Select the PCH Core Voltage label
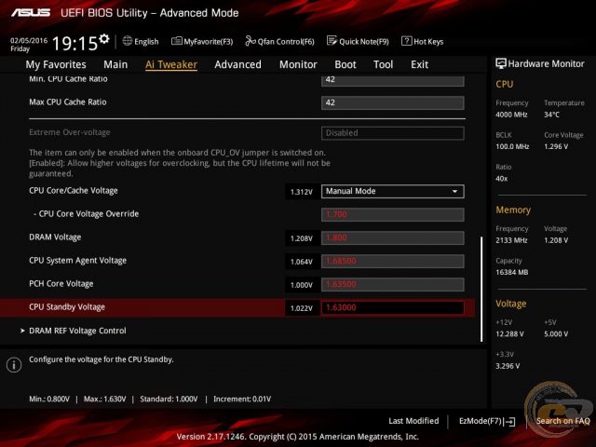This screenshot has height=447, width=596. coord(61,284)
